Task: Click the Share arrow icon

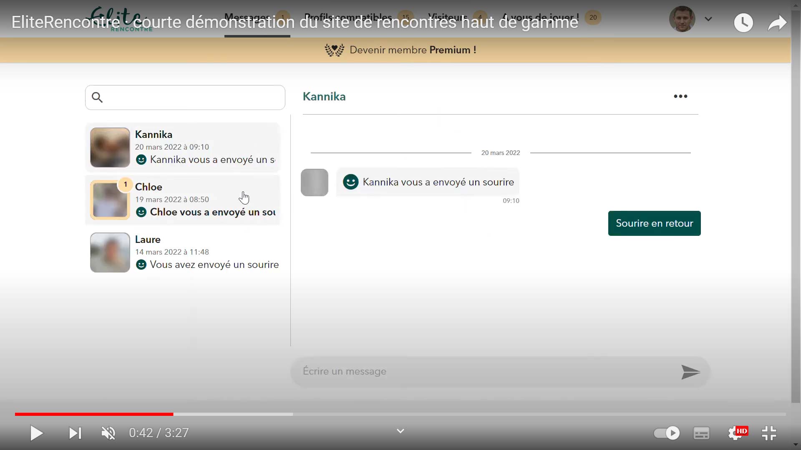Action: point(777,23)
